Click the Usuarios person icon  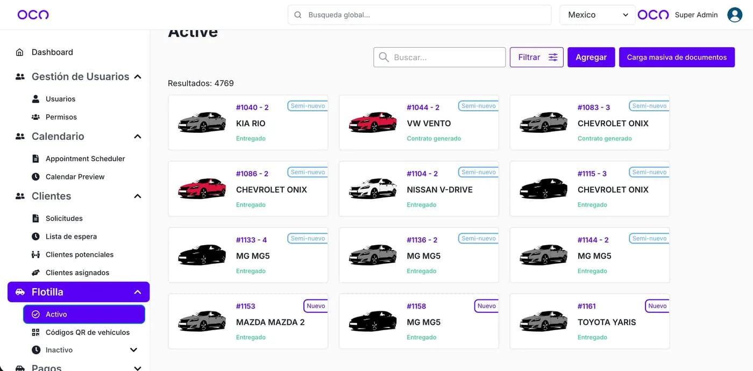point(35,99)
